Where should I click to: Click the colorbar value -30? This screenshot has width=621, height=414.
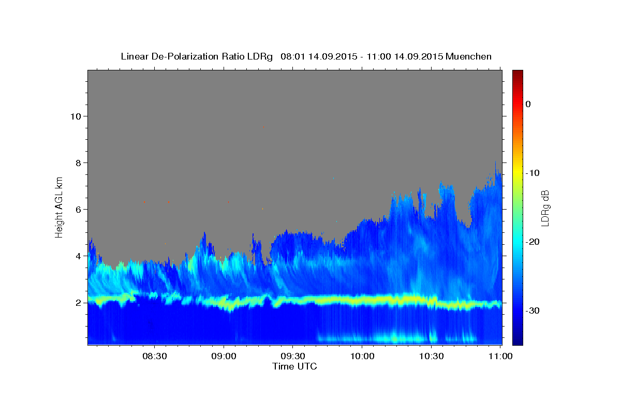(533, 310)
